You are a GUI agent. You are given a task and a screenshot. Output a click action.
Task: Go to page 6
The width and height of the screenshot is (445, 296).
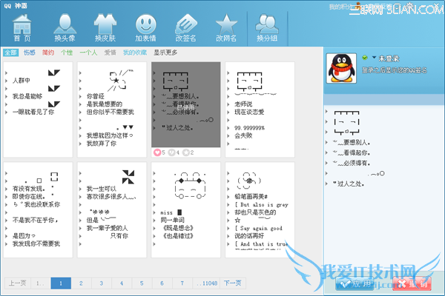point(162,283)
